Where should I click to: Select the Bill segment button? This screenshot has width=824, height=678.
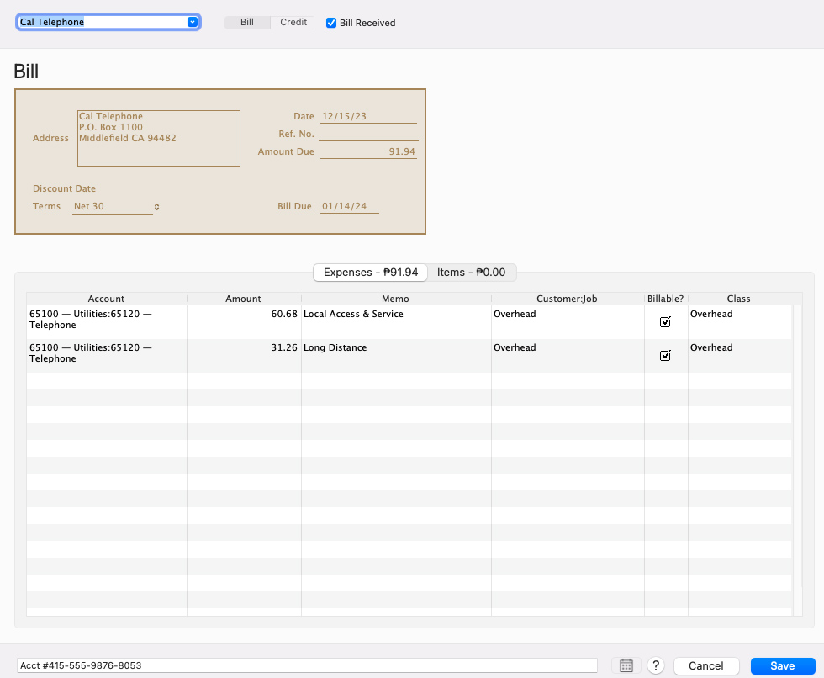(x=246, y=23)
